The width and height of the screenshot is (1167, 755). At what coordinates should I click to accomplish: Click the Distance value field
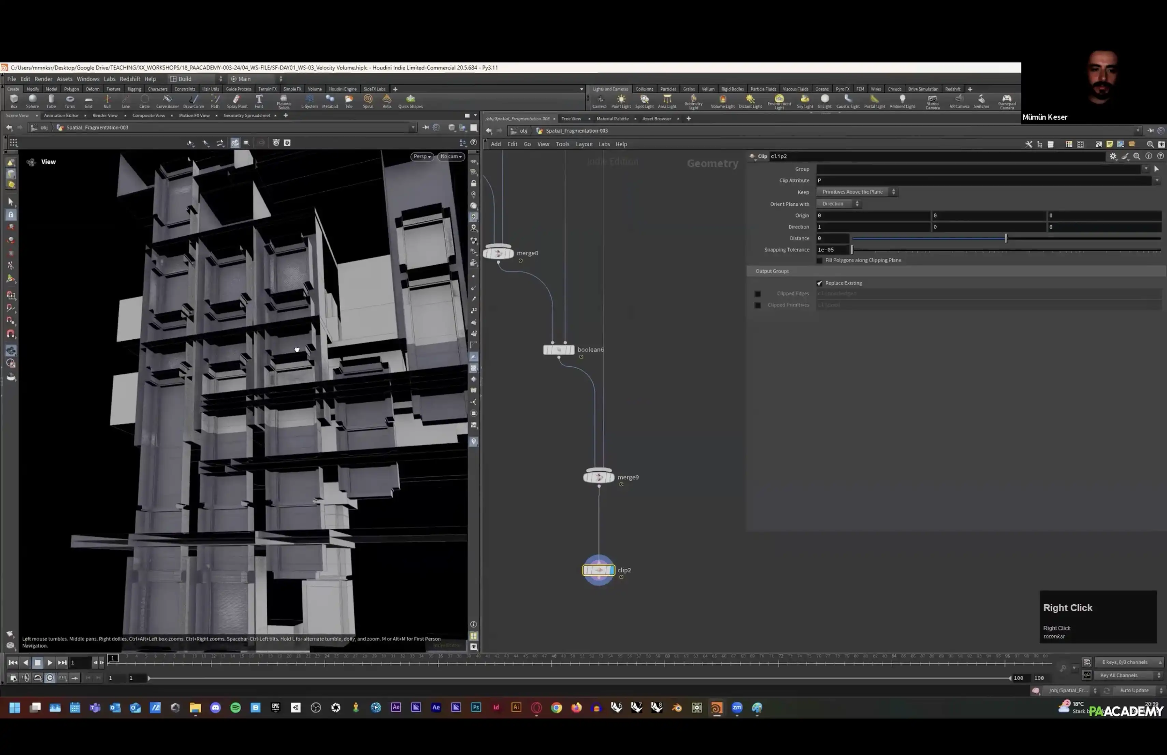click(832, 238)
